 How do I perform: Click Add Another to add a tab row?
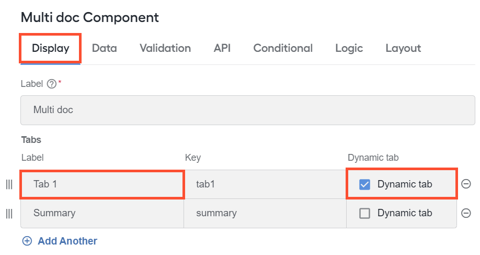pos(60,241)
